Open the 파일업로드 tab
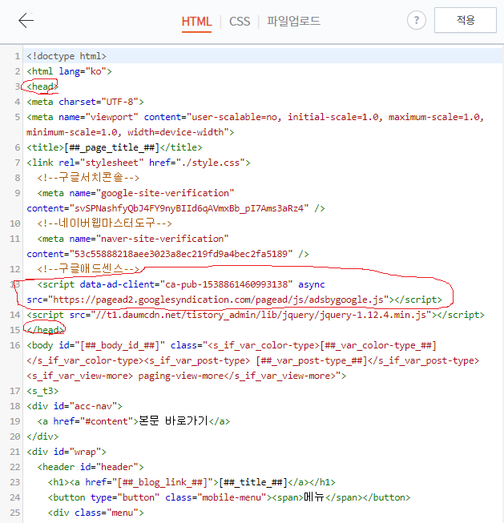Image resolution: width=504 pixels, height=523 pixels. coord(293,22)
